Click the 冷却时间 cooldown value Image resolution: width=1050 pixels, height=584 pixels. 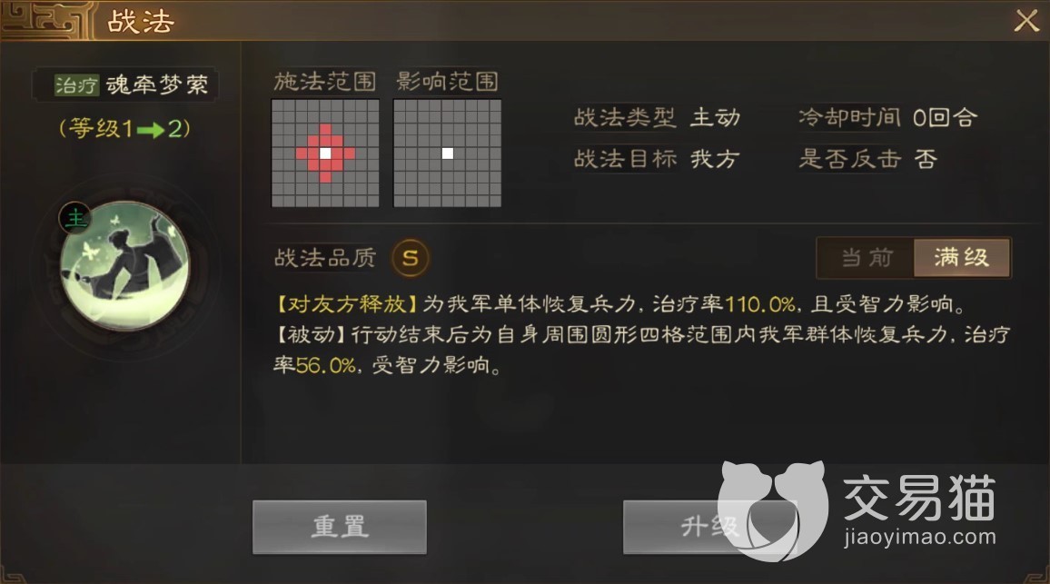pyautogui.click(x=945, y=118)
